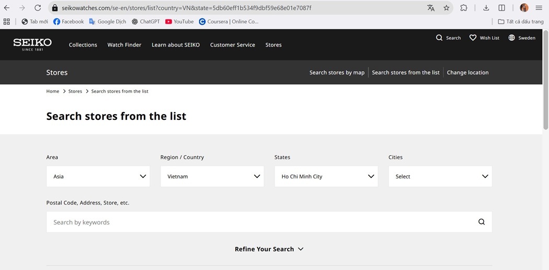Open the Cities Select dropdown
The image size is (549, 270).
[x=440, y=176]
